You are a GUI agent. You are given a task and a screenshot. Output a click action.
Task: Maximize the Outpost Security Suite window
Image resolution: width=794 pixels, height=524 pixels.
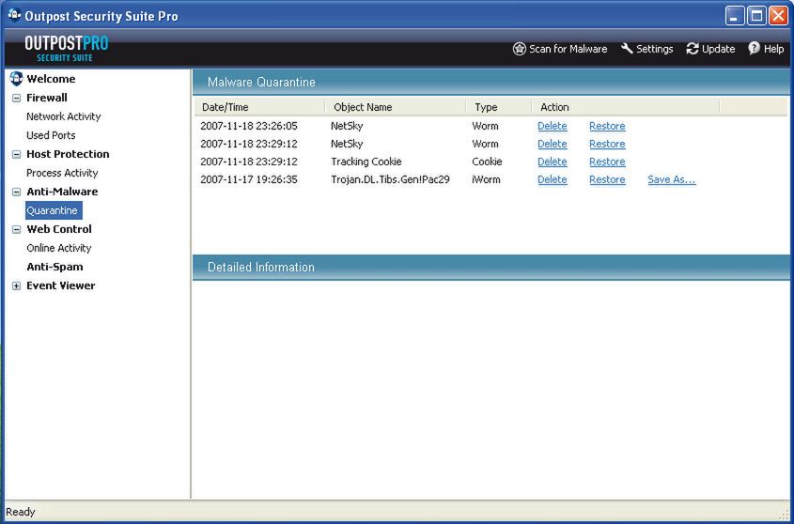click(x=756, y=16)
